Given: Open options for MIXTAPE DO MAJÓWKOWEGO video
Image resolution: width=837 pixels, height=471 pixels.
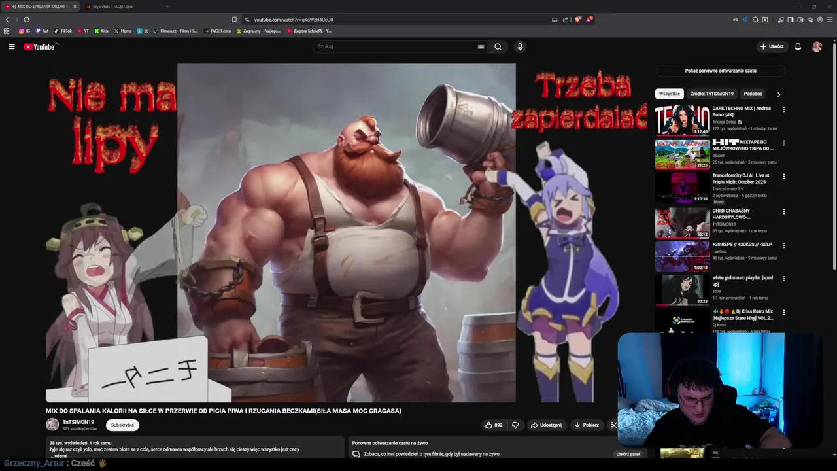Looking at the screenshot, I should point(783,143).
